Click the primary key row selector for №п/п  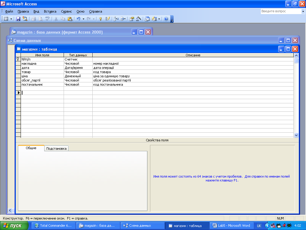(x=18, y=59)
